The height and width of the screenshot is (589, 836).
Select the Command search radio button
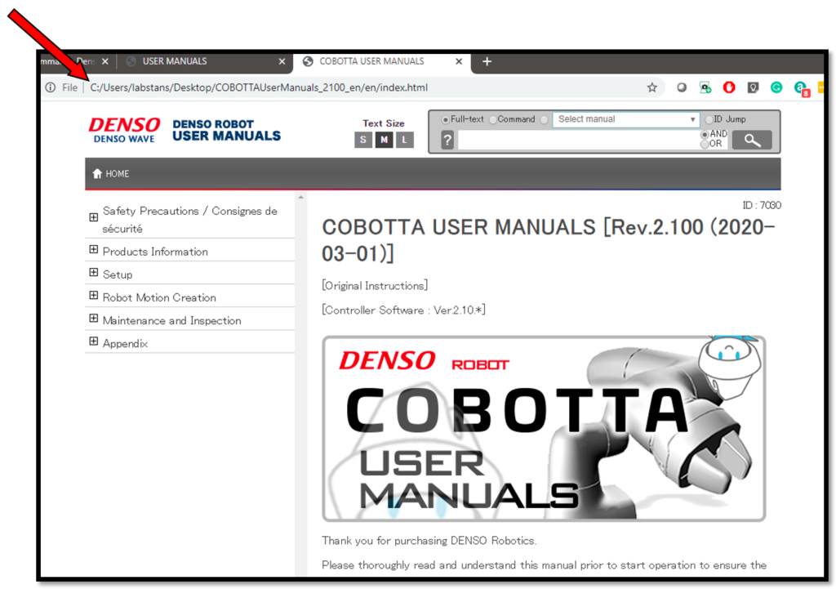pyautogui.click(x=492, y=120)
